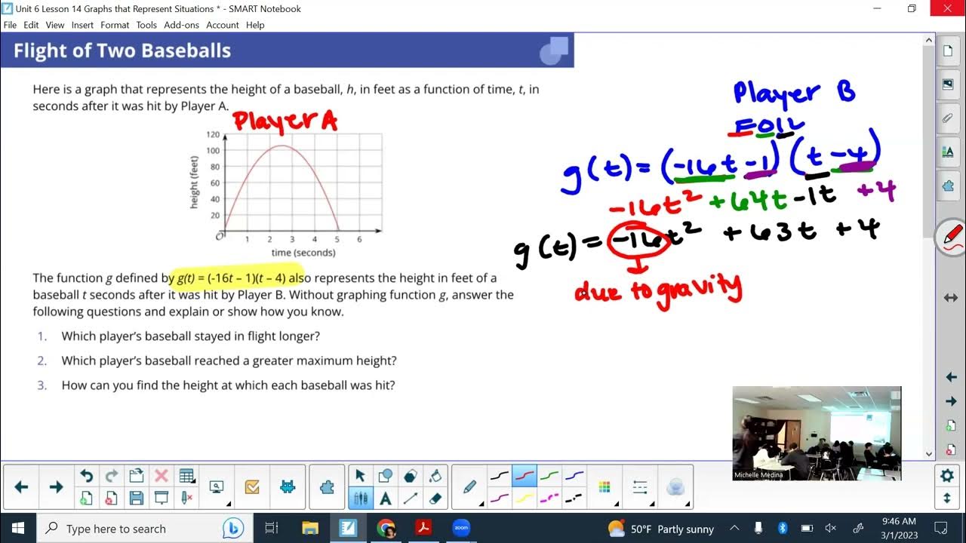Image resolution: width=966 pixels, height=543 pixels.
Task: Undo the last action
Action: coord(86,476)
